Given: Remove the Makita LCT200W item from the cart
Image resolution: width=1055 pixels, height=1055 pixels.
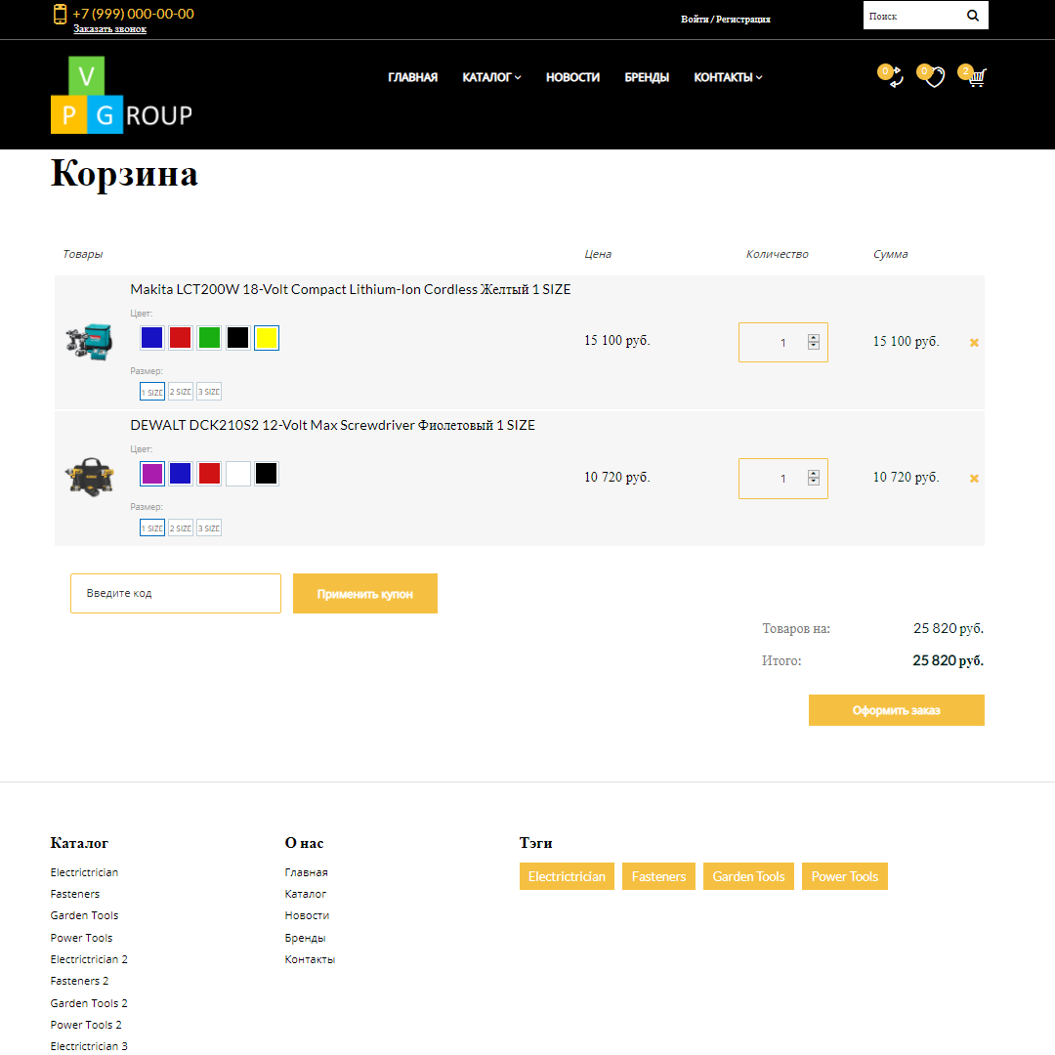Looking at the screenshot, I should pos(974,342).
